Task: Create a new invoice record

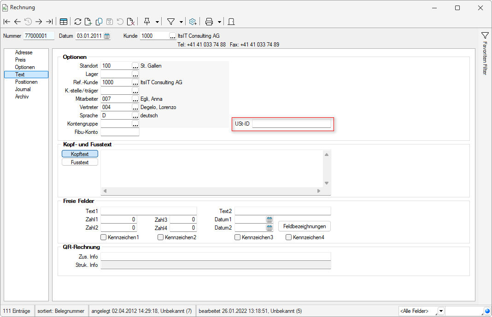Action: click(88, 22)
